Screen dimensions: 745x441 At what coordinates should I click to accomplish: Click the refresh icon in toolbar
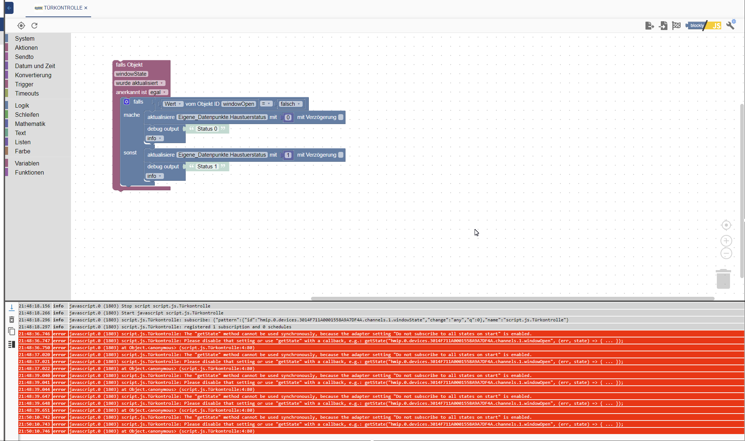tap(34, 26)
